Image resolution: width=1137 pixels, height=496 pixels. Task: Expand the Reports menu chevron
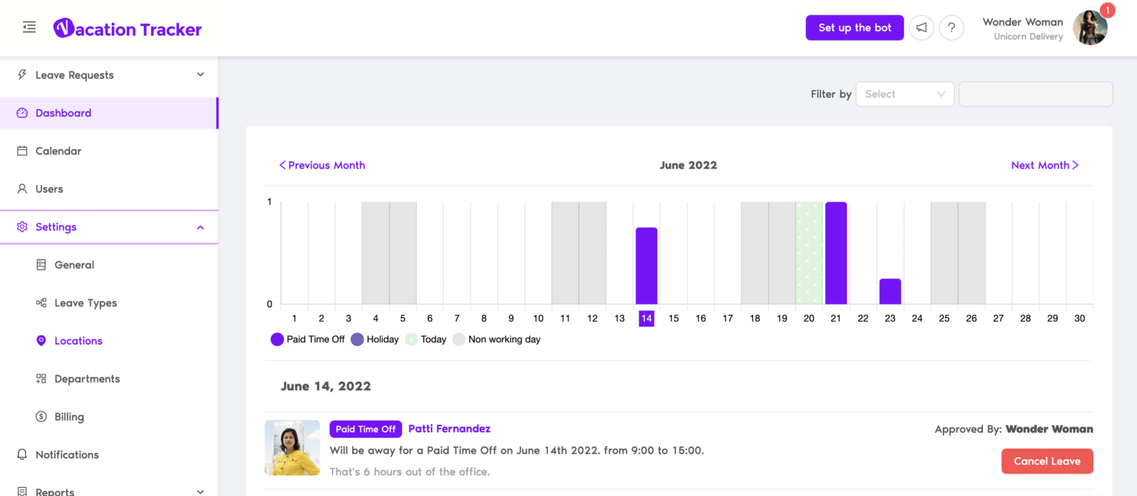pyautogui.click(x=201, y=492)
